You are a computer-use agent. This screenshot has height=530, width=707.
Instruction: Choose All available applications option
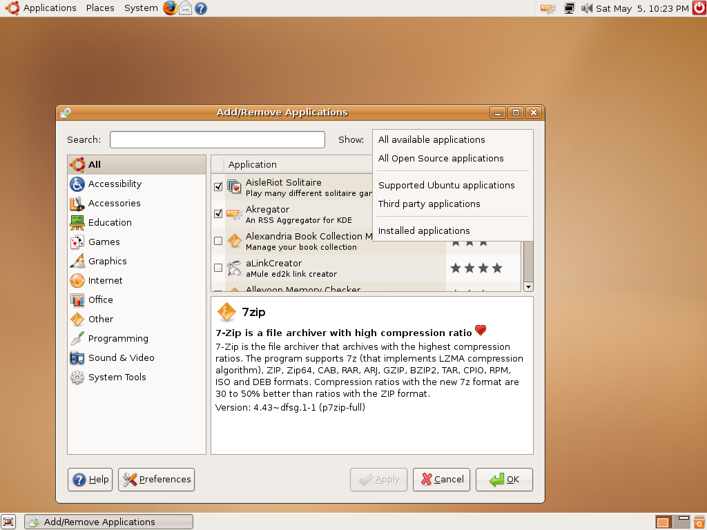(453, 139)
